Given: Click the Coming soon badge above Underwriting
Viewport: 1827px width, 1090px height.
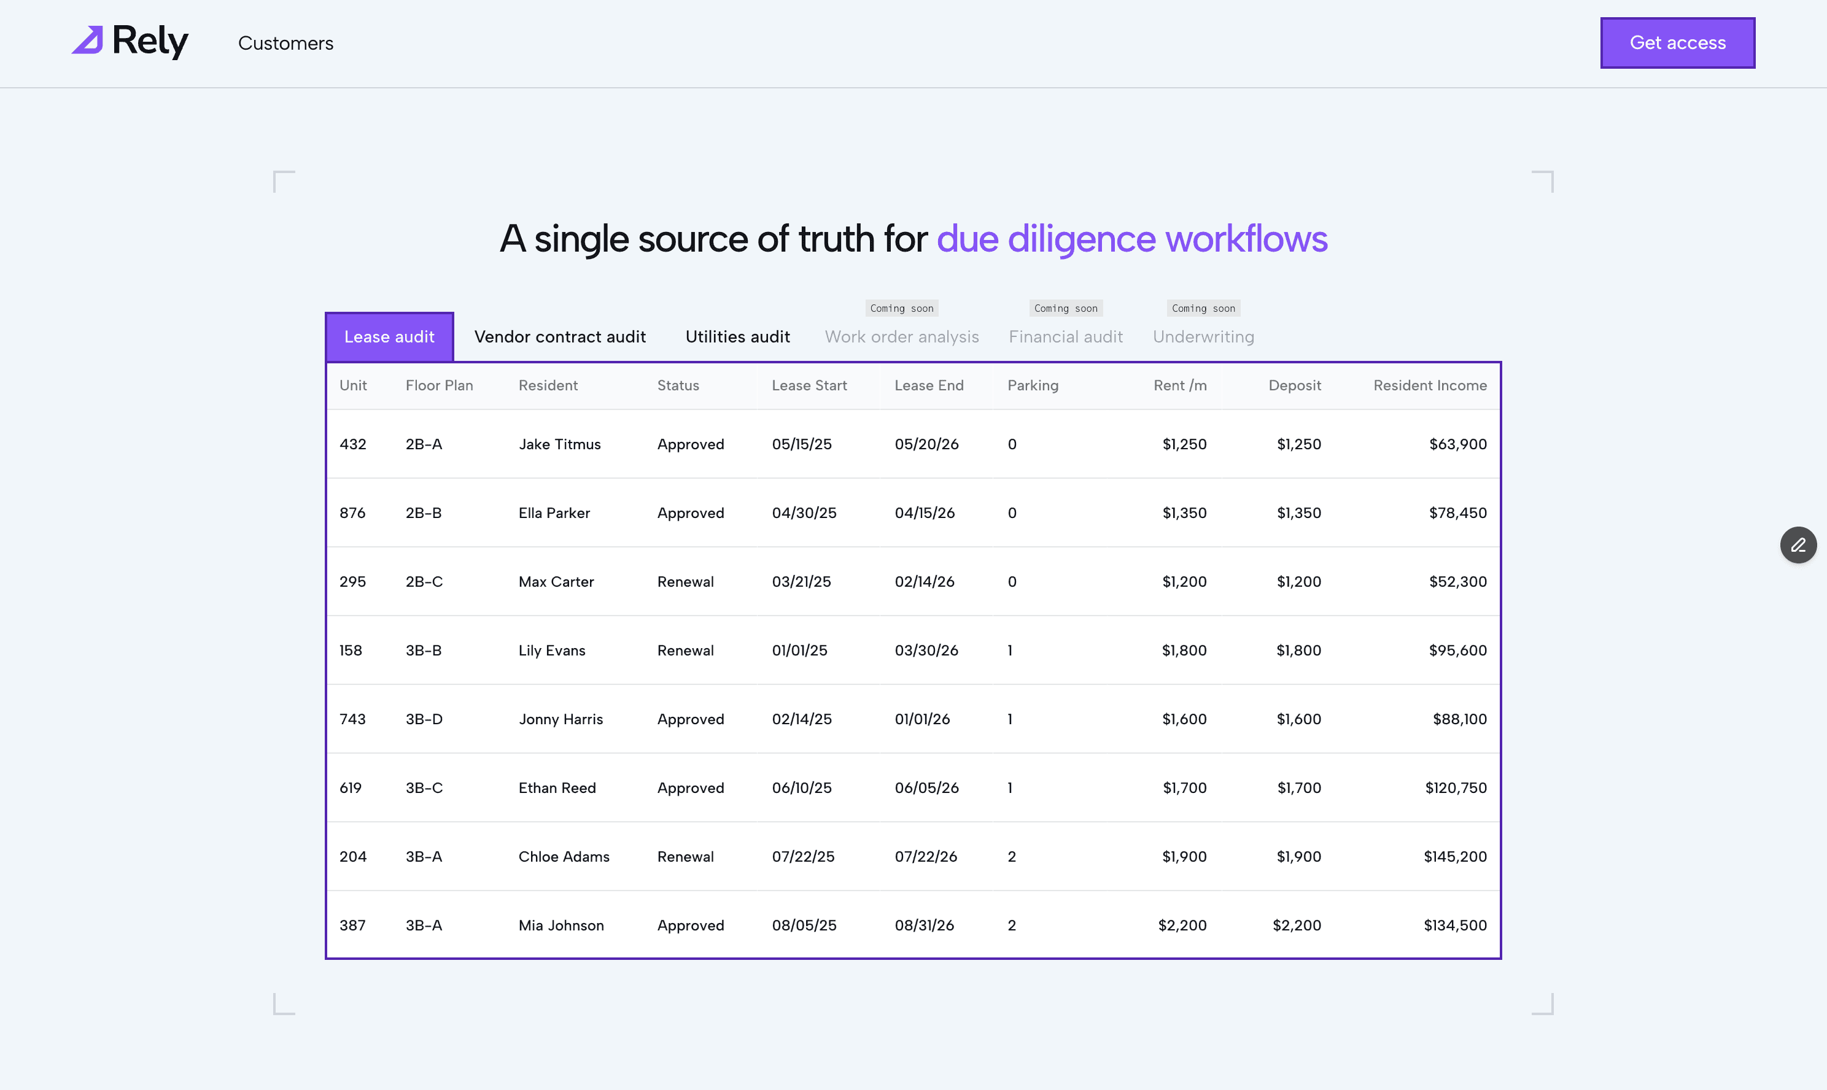Looking at the screenshot, I should [1203, 309].
